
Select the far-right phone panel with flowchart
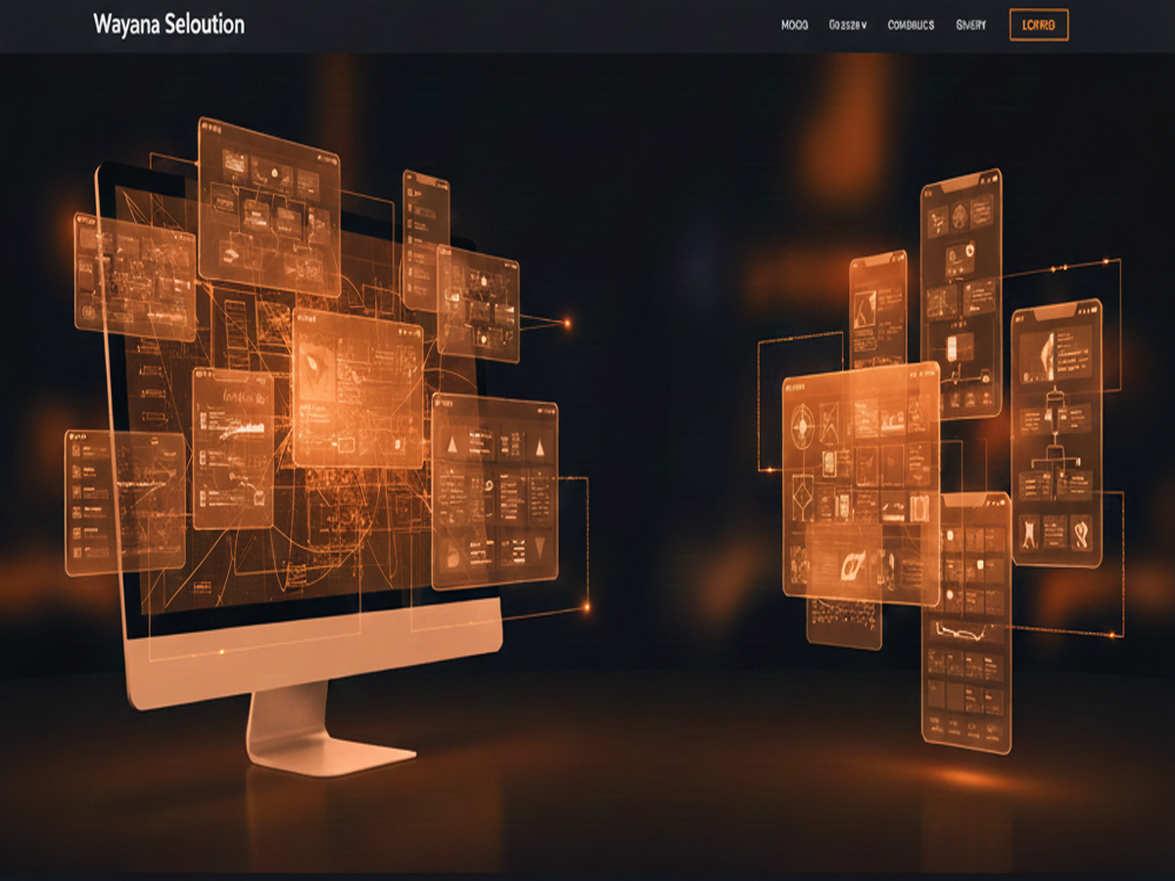coord(1056,431)
